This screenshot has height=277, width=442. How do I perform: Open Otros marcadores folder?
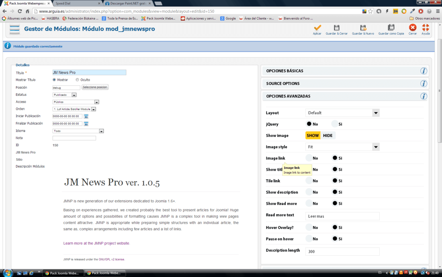coord(425,19)
